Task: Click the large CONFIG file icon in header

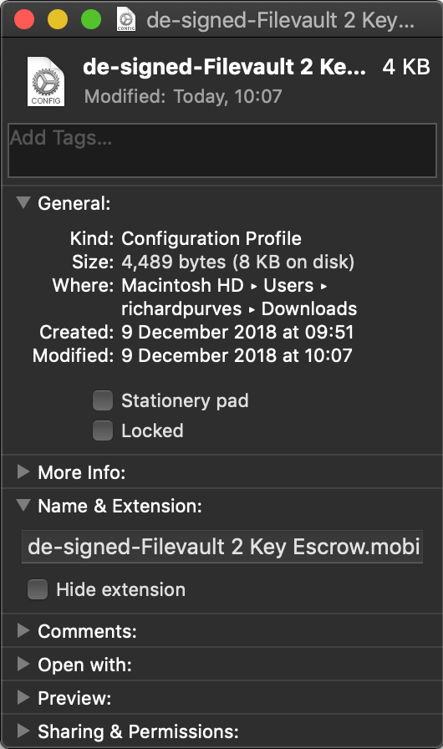Action: point(46,81)
